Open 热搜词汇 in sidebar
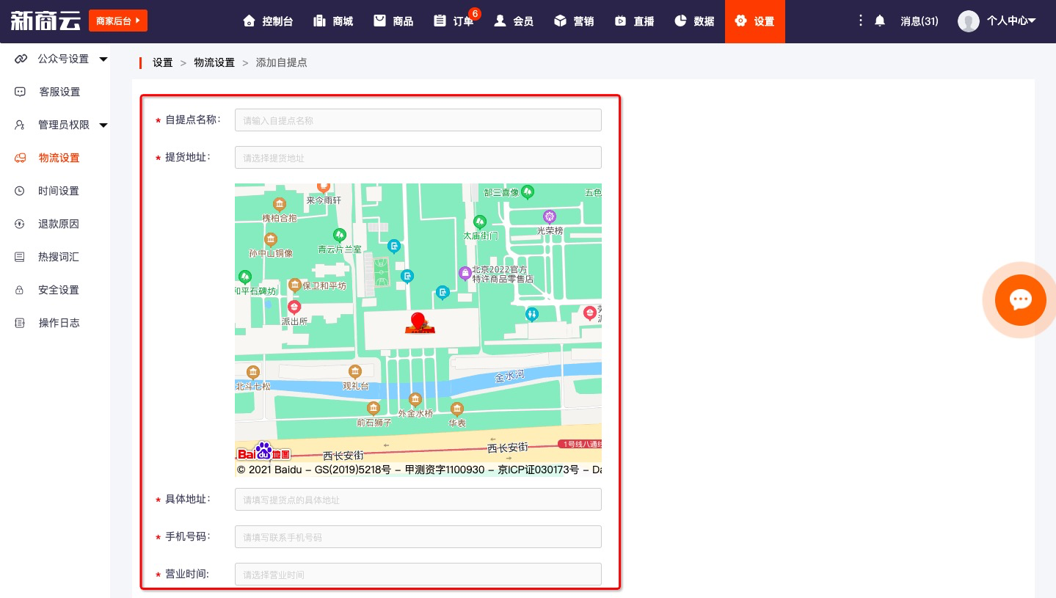Screen dimensions: 1056x598 tap(59, 257)
